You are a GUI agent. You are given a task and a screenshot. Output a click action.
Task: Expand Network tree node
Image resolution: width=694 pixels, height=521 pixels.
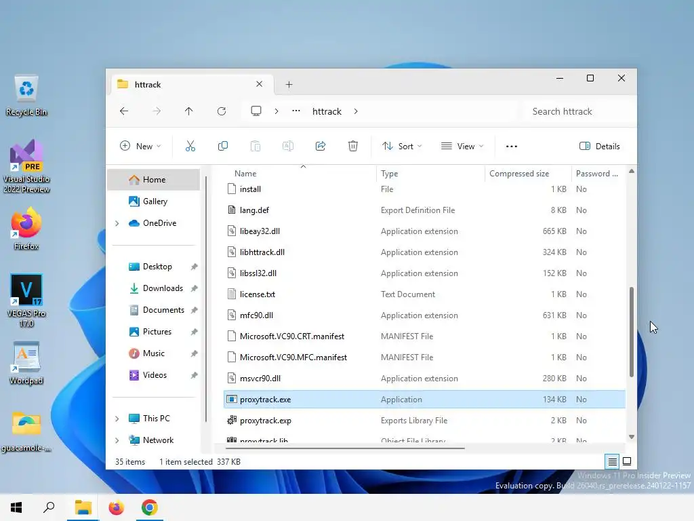(x=117, y=440)
